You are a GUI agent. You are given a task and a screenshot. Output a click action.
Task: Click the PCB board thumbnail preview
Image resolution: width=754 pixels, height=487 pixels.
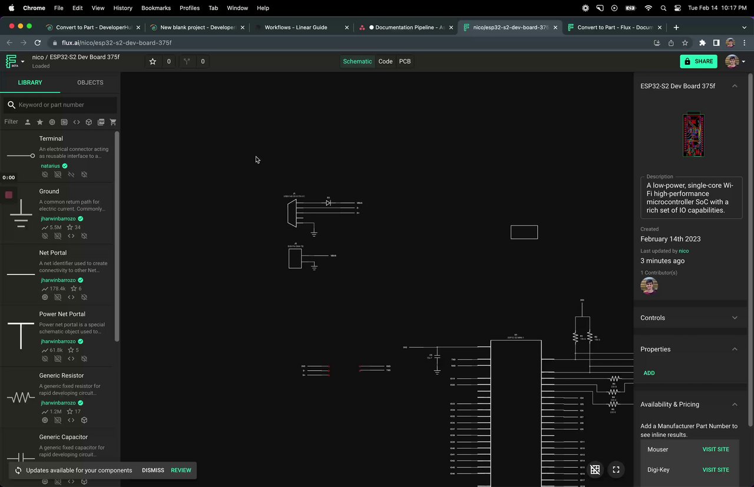pyautogui.click(x=693, y=134)
